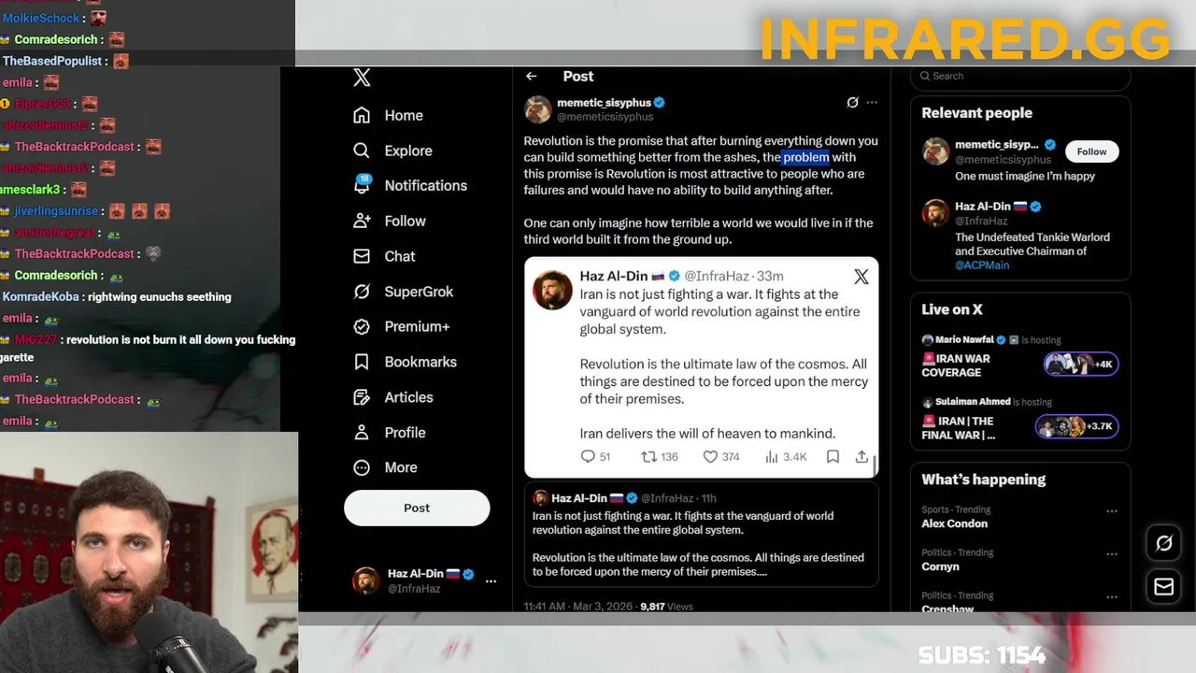This screenshot has height=673, width=1196.
Task: Open the three-dot menu on memetic_sisyphus post
Action: coord(872,103)
